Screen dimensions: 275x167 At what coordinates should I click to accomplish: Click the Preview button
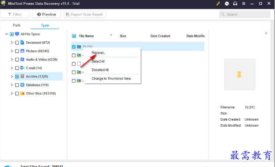pos(46,14)
